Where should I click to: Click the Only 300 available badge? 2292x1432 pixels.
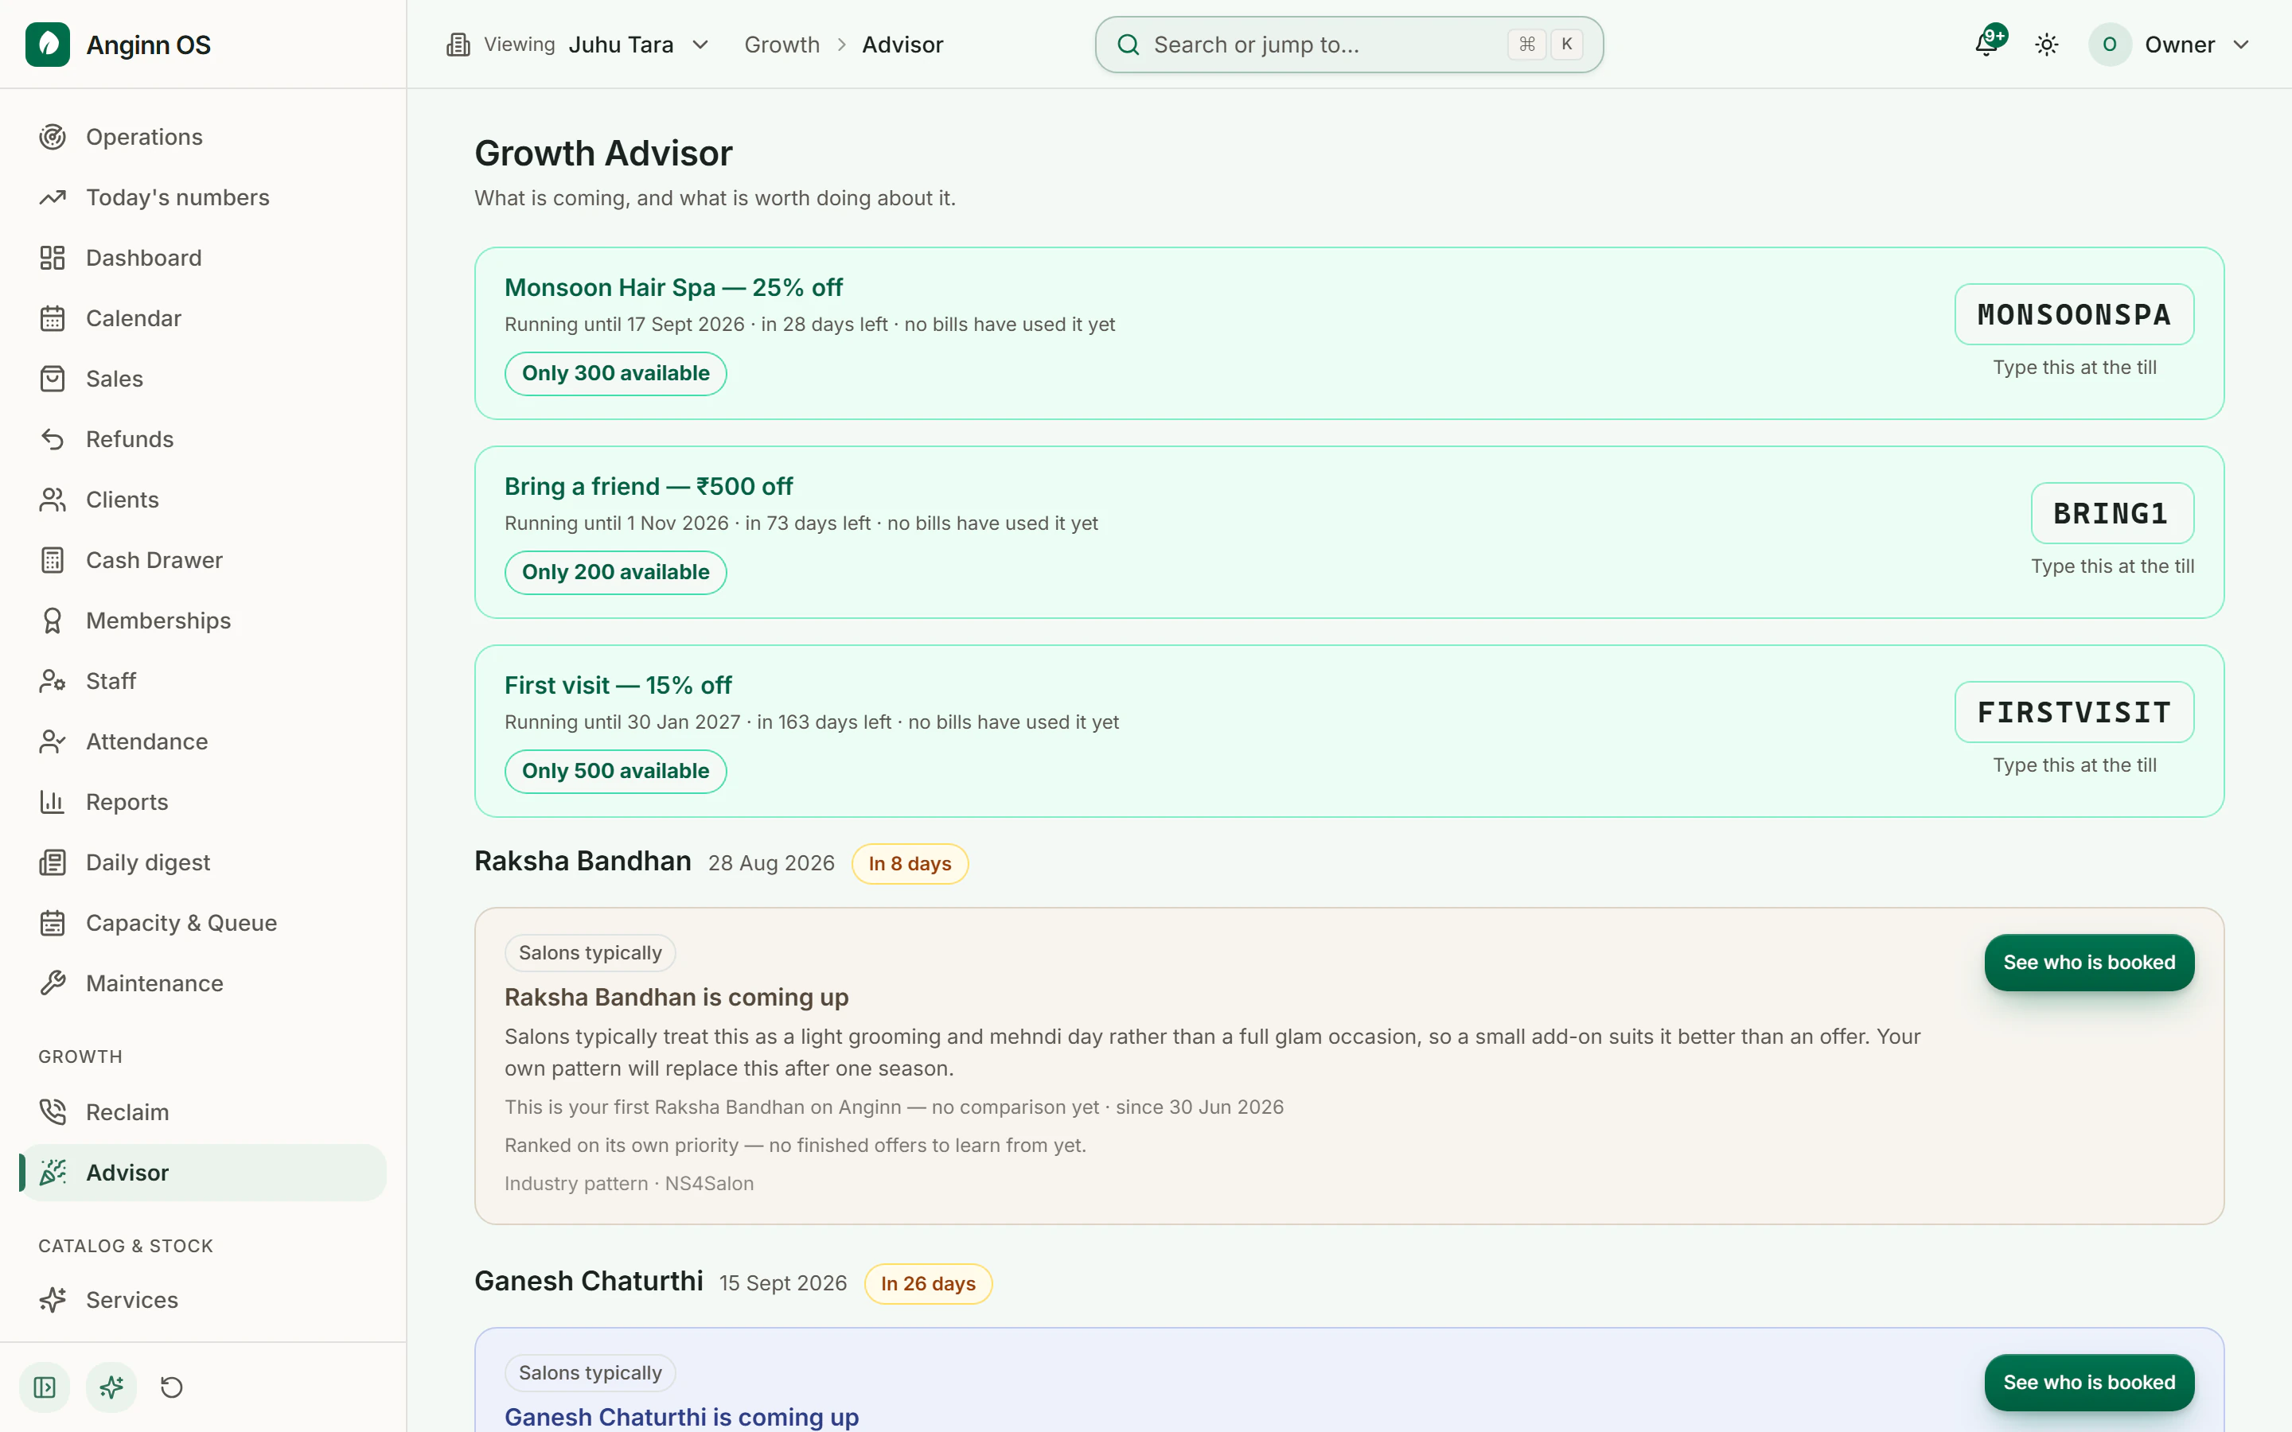(x=616, y=373)
